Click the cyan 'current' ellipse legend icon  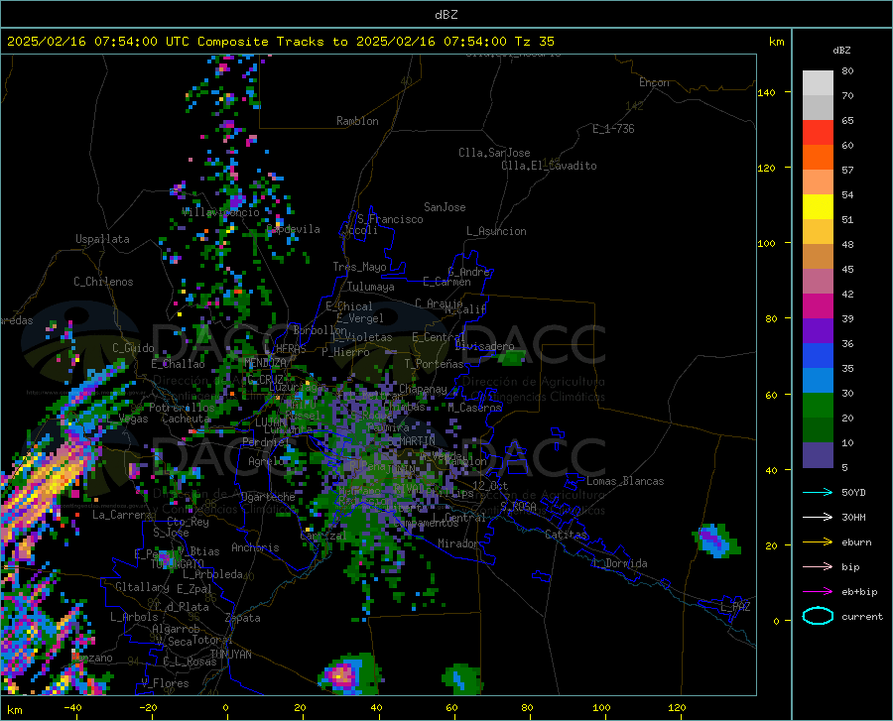[x=818, y=616]
